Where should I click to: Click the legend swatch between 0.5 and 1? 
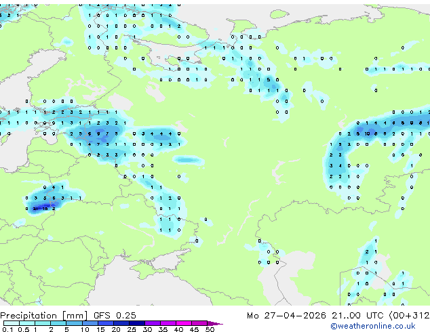point(27,323)
